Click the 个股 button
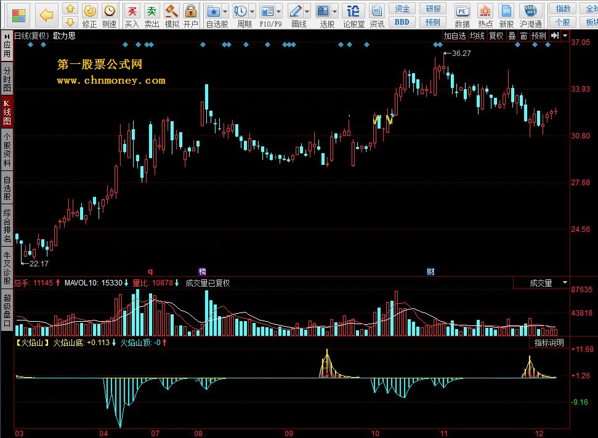Image resolution: width=598 pixels, height=438 pixels. [563, 22]
